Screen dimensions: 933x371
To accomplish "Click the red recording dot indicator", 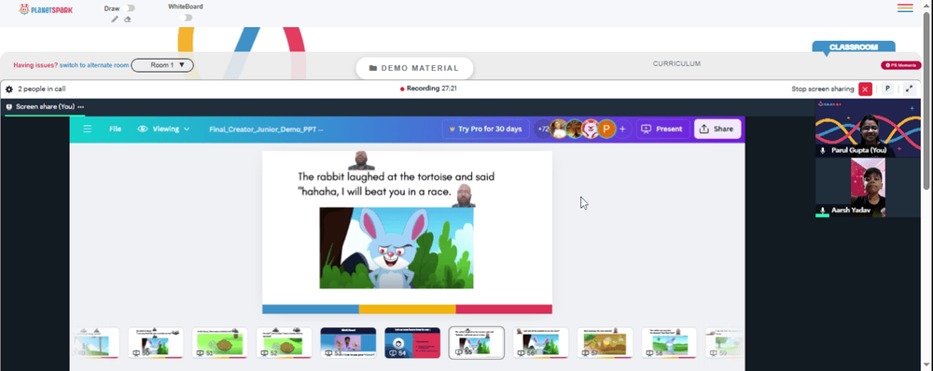I will [402, 89].
